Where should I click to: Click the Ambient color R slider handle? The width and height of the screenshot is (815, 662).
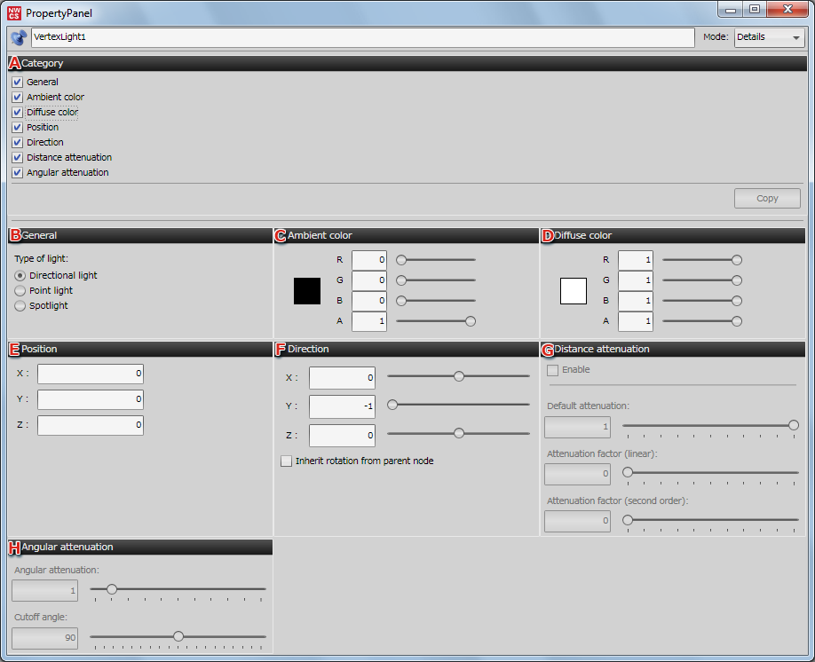(x=401, y=260)
